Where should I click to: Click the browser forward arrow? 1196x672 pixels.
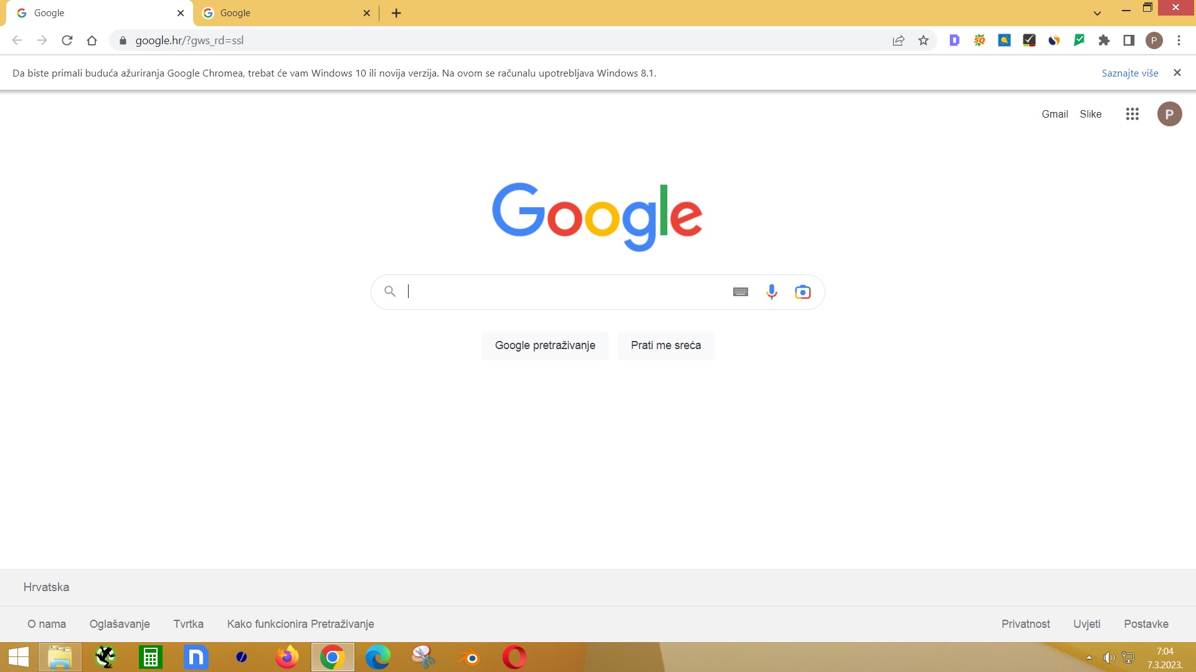pos(42,40)
